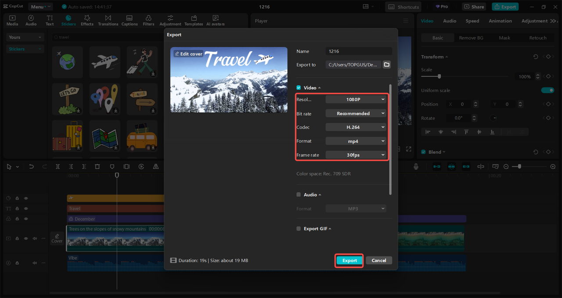The width and height of the screenshot is (562, 298).
Task: Click the undo arrow in timeline toolbar
Action: click(31, 167)
